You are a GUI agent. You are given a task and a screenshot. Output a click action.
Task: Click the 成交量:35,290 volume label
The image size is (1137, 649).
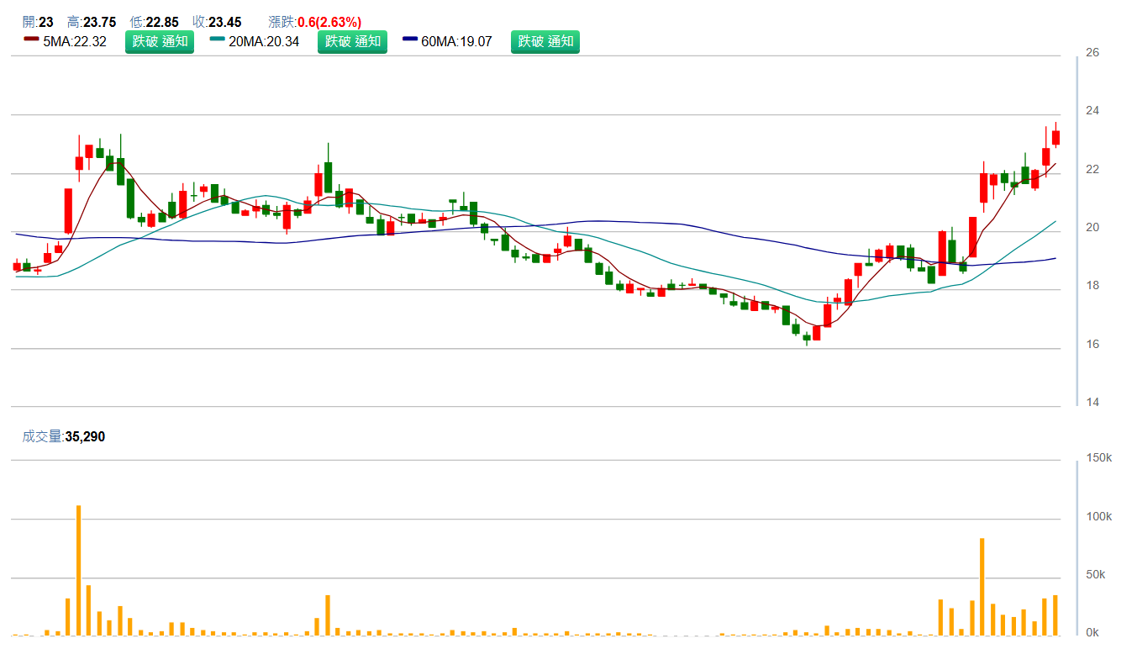coord(64,436)
